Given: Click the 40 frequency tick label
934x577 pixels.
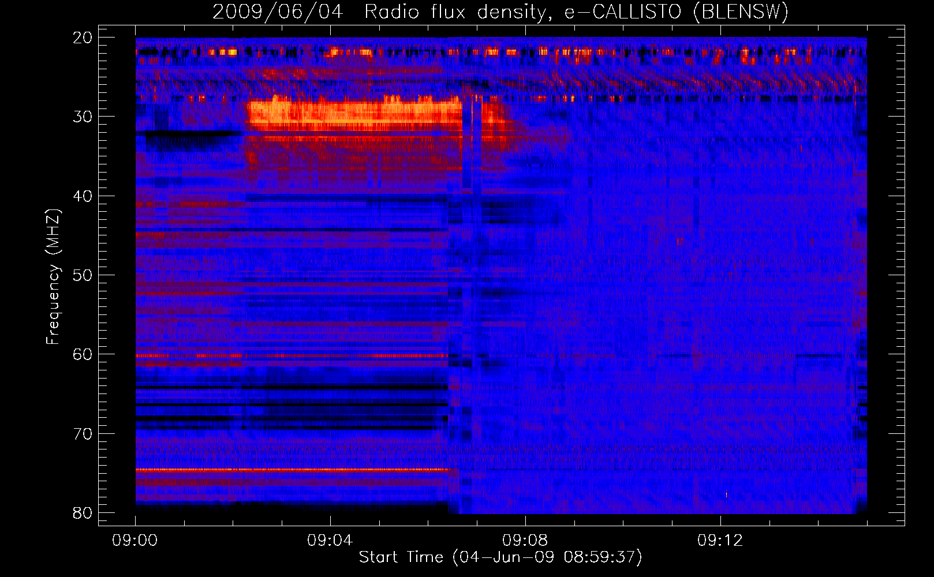Looking at the screenshot, I should (83, 196).
